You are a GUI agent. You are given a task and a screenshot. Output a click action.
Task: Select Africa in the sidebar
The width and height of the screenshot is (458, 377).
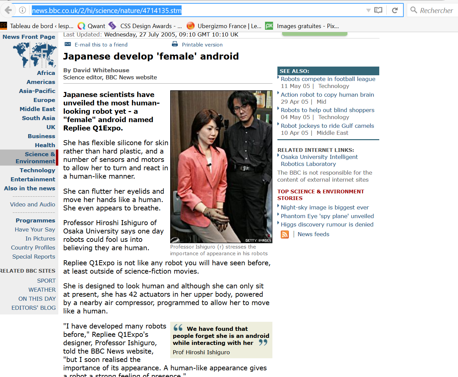point(46,73)
